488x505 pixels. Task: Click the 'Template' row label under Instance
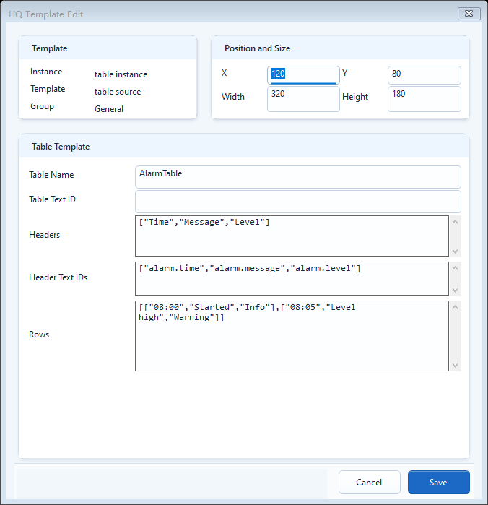click(48, 89)
